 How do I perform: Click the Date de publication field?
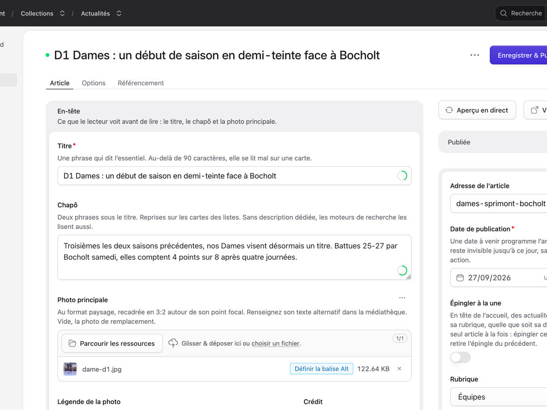pyautogui.click(x=499, y=278)
